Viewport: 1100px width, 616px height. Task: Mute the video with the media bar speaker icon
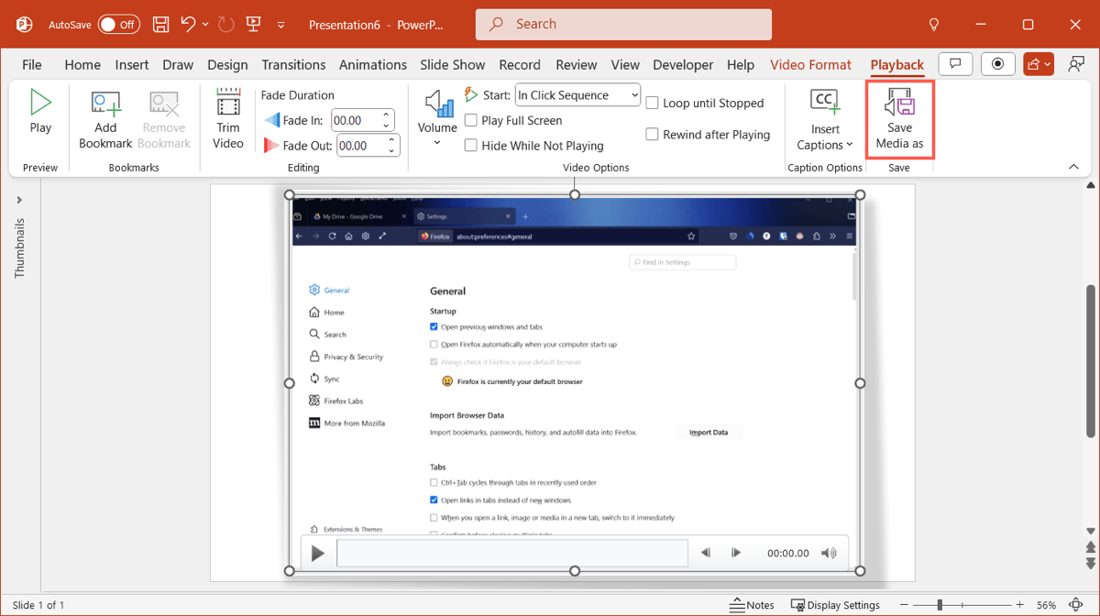pyautogui.click(x=829, y=553)
